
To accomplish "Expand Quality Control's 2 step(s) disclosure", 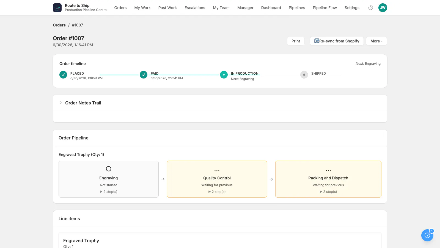I will (217, 192).
